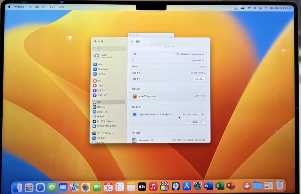Sign in via 로그인 Apple ID 사용

[x=104, y=56]
